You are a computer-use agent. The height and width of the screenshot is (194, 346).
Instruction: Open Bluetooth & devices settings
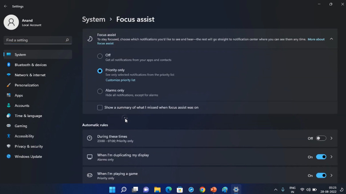(30, 65)
